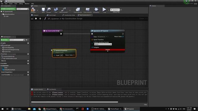Expand SpawnActor node advanced pins arrow
The image size is (198, 111).
tap(108, 51)
